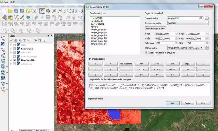
Task: Click the Add Raster Layer checkerboard icon in the sidebar
Action: coord(3,44)
